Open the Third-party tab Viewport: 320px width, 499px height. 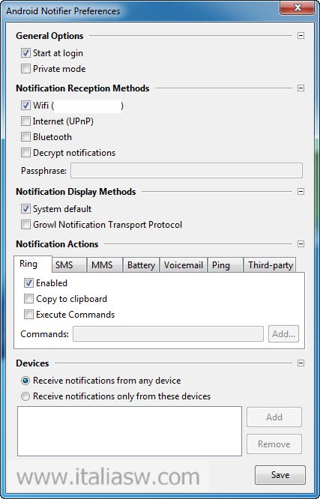[x=270, y=265]
